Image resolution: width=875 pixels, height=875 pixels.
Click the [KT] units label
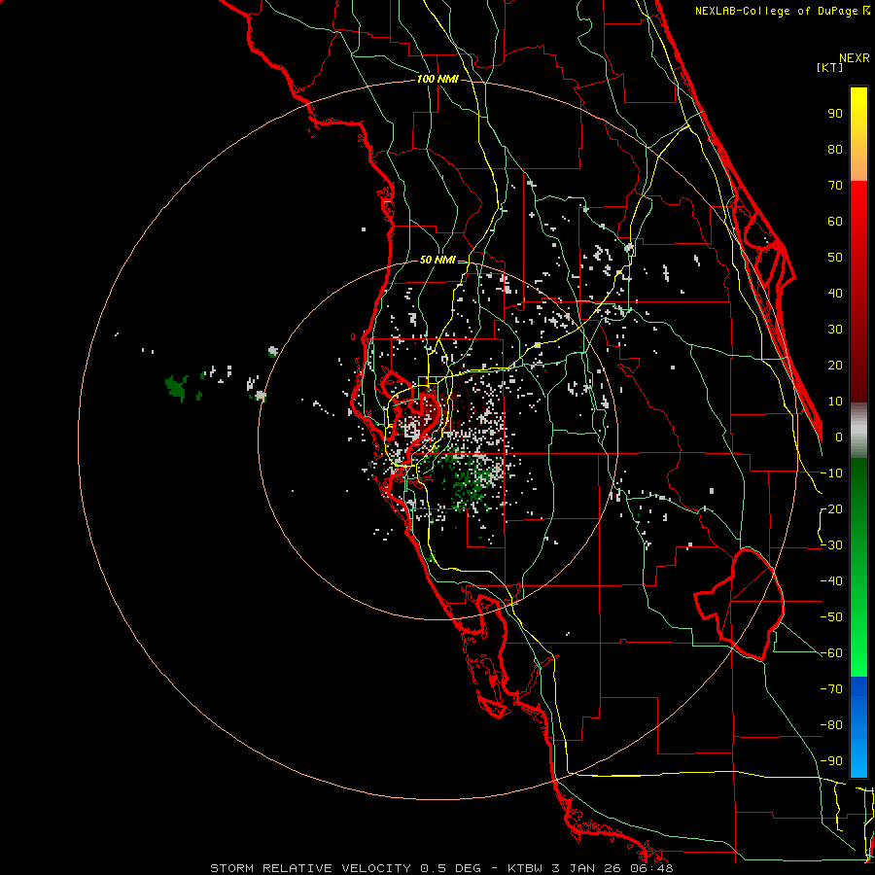click(830, 67)
